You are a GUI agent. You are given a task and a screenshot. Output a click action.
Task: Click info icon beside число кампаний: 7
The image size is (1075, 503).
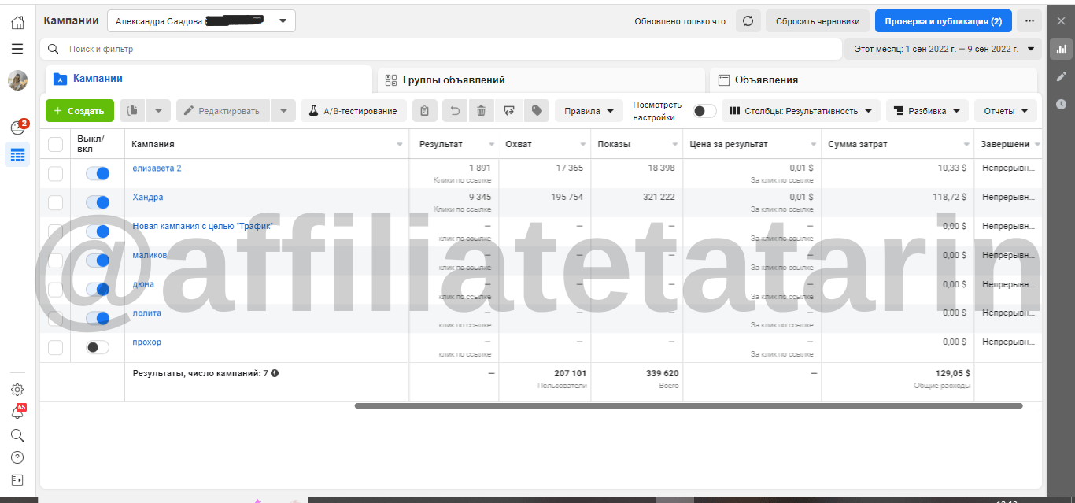[275, 374]
